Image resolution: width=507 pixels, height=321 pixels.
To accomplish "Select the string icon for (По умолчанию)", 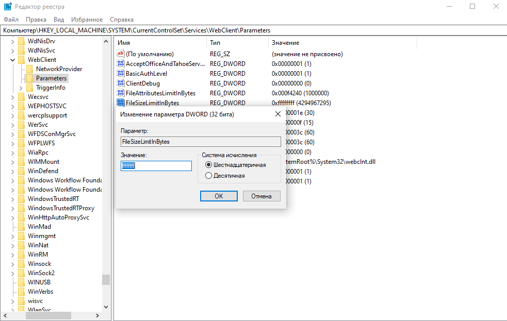I will pos(121,54).
